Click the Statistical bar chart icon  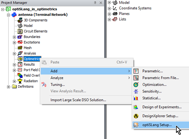point(136,98)
